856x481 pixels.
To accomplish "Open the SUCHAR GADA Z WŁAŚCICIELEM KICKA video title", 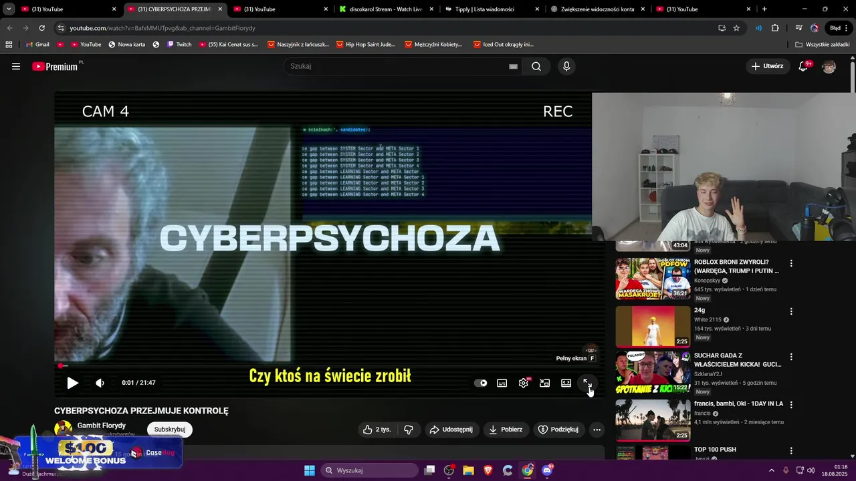I will tap(738, 360).
